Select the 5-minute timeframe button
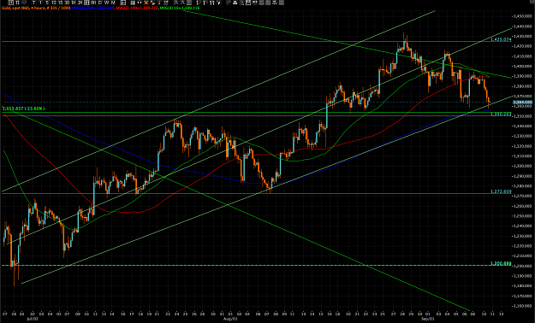 pos(47,3)
